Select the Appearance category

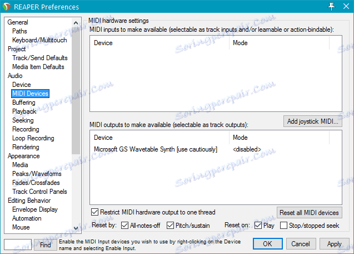pos(23,156)
